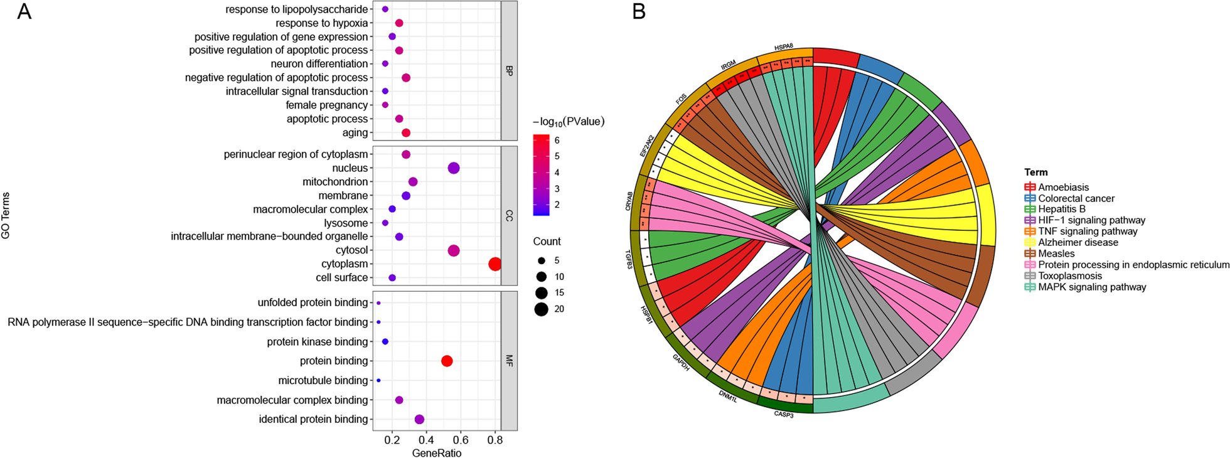Click the identical protein binding dot

point(419,419)
